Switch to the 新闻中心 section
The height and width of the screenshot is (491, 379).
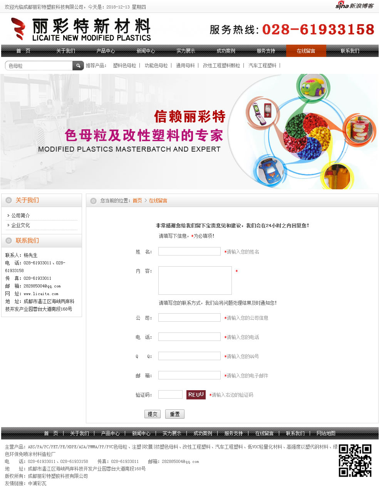click(146, 50)
